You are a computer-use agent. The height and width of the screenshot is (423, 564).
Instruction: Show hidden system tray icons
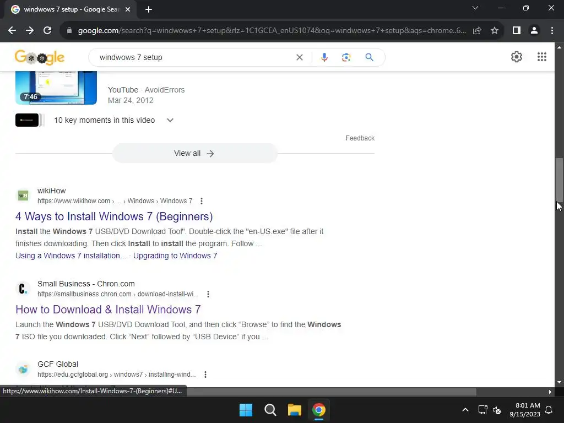click(x=465, y=410)
